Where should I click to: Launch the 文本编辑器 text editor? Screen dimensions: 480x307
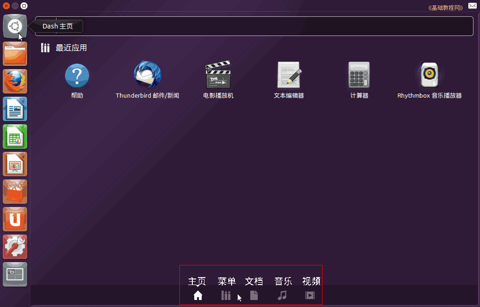289,75
